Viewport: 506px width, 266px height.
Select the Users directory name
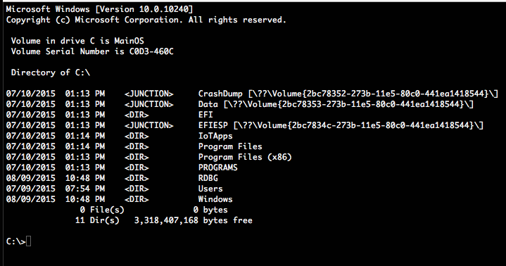[x=210, y=189]
